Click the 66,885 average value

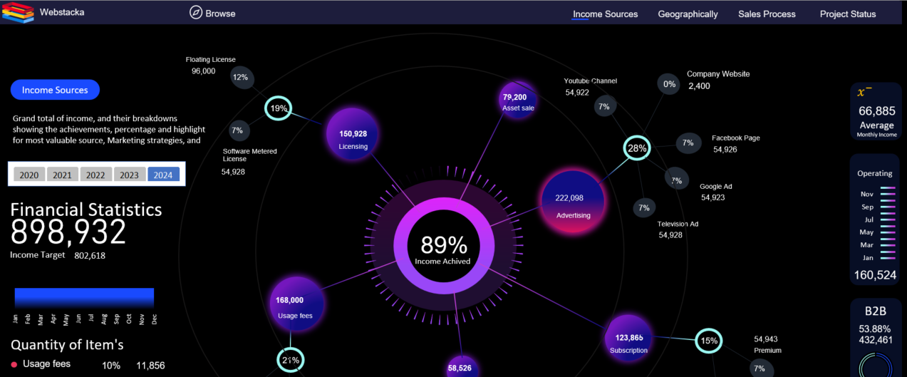876,111
